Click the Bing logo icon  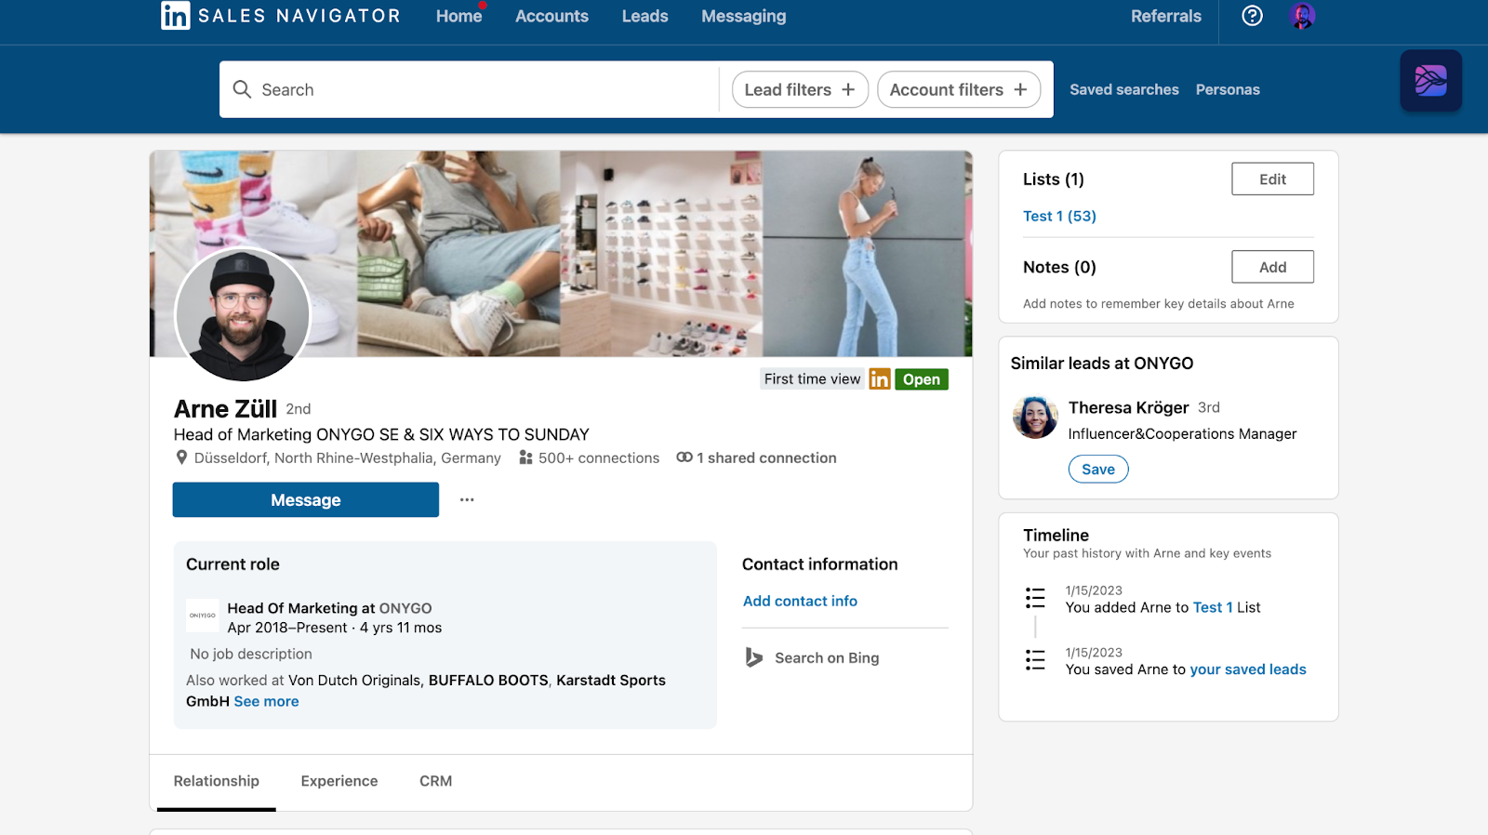click(x=754, y=658)
